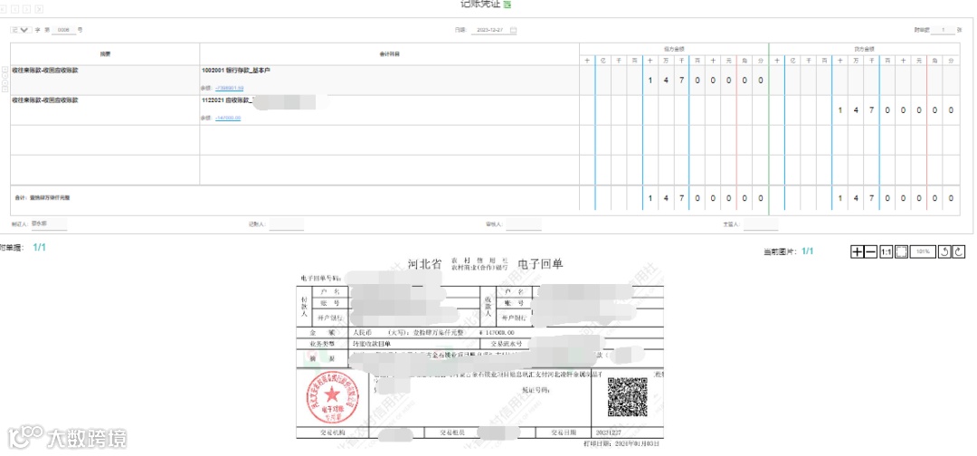Image resolution: width=977 pixels, height=456 pixels.
Task: Go to the next voucher
Action: click(28, 9)
